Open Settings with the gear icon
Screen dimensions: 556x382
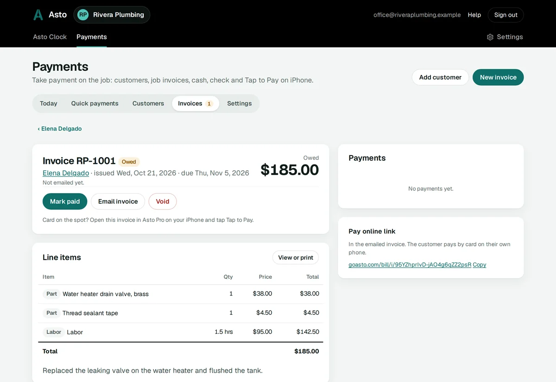505,37
